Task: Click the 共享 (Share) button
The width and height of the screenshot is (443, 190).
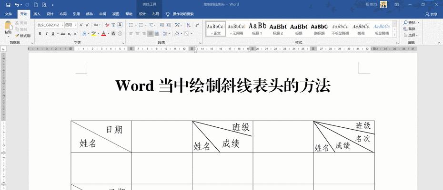Action: pos(432,14)
